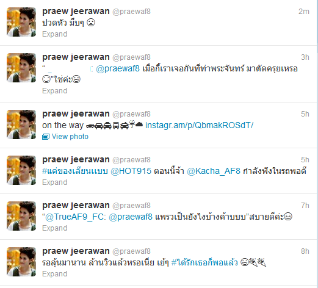
Task: Open praew jeerawan name on the first tweet
Action: click(76, 12)
